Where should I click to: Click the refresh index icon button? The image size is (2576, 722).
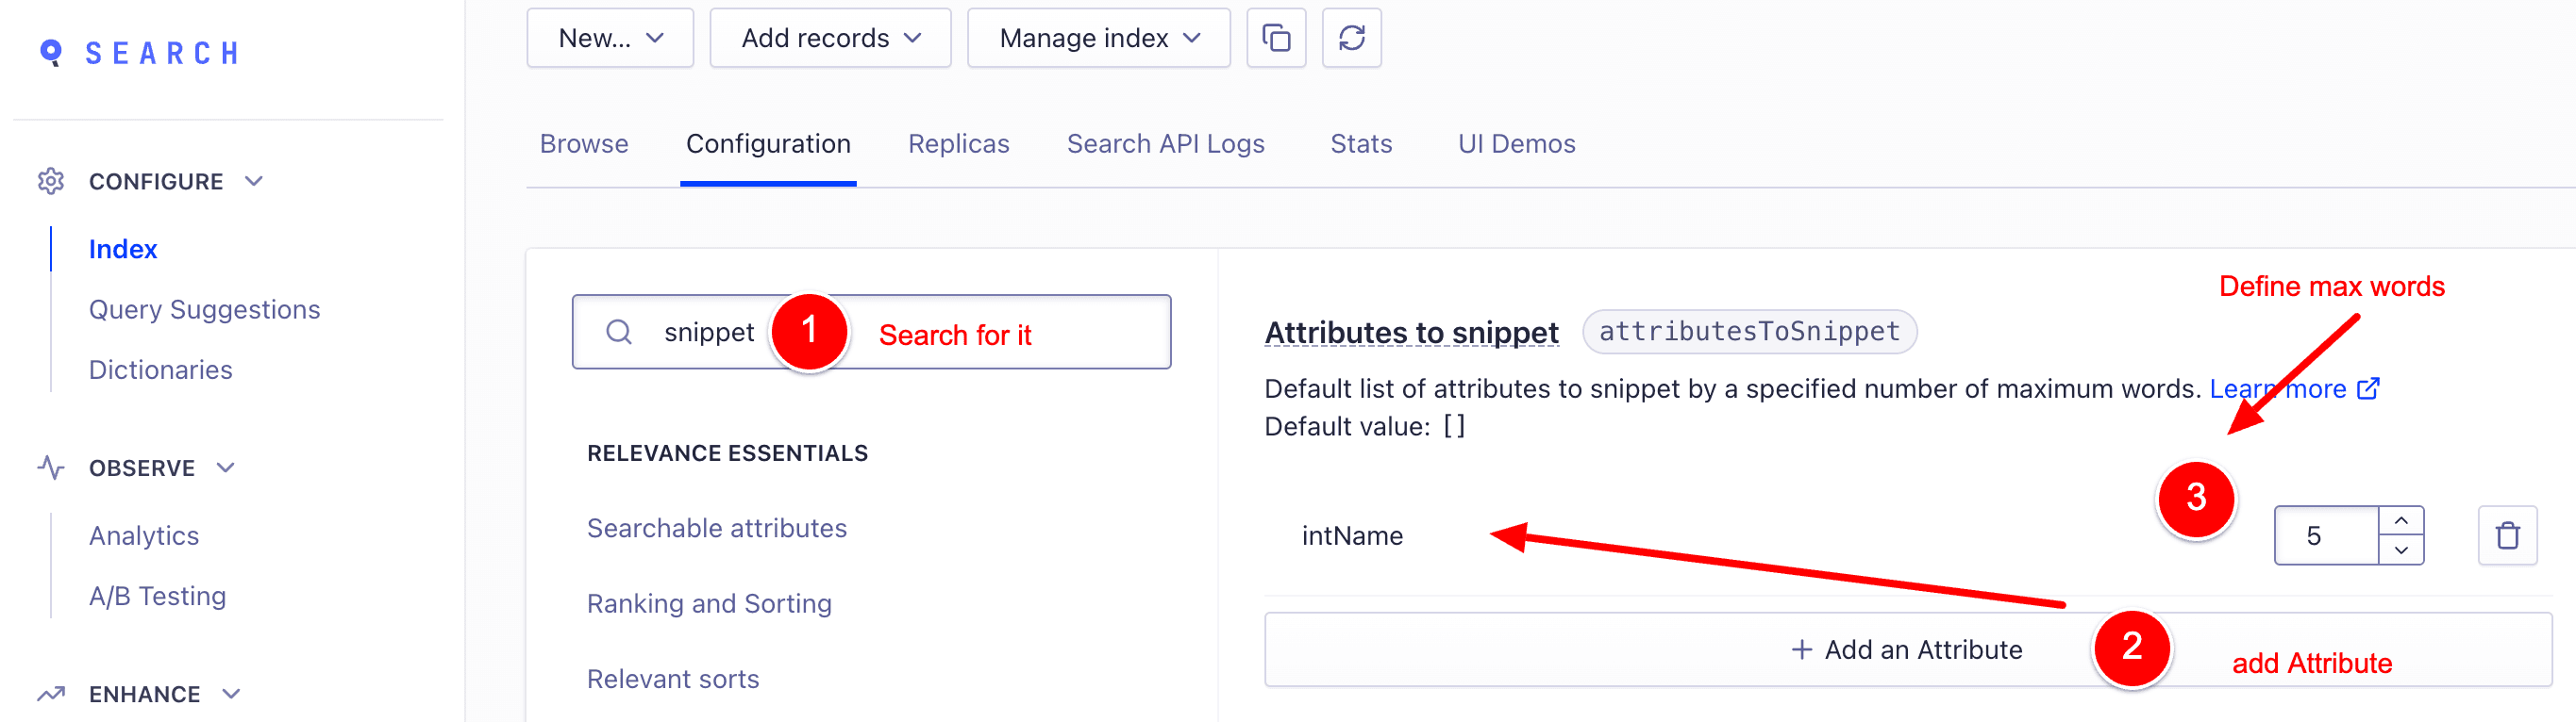pos(1351,38)
